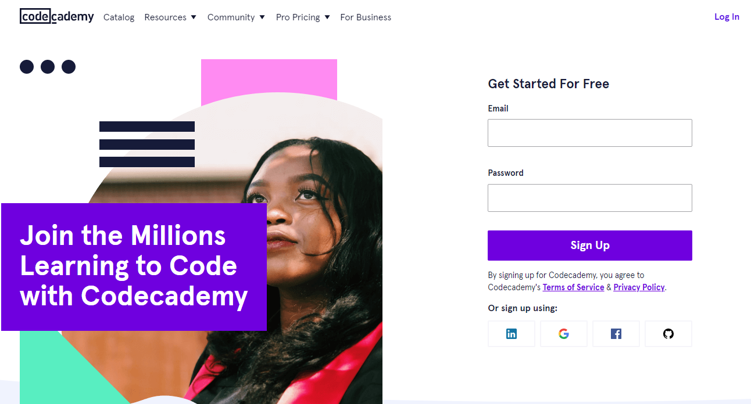Sign up using the LinkedIn icon
The width and height of the screenshot is (751, 404).
pyautogui.click(x=511, y=334)
